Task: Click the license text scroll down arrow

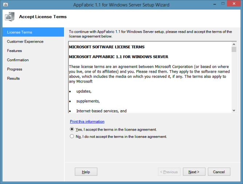Action: 234,110
